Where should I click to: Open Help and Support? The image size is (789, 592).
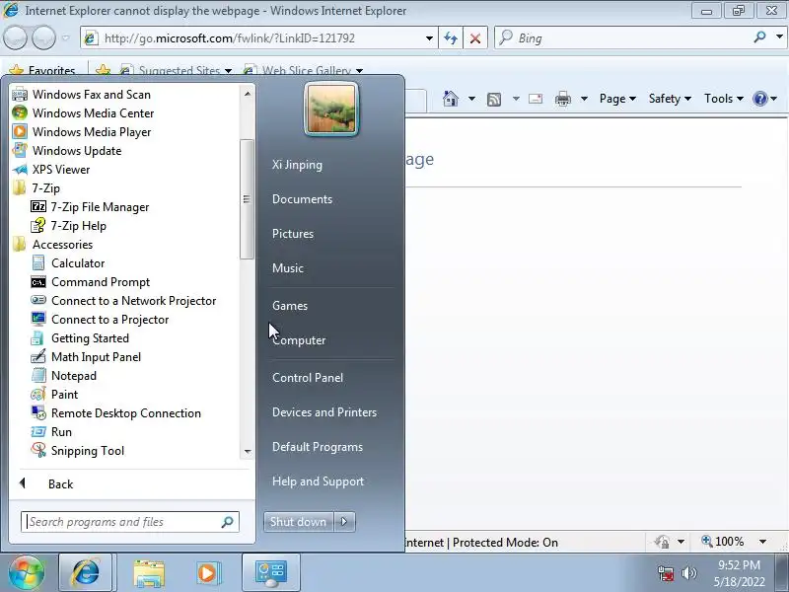click(x=318, y=481)
